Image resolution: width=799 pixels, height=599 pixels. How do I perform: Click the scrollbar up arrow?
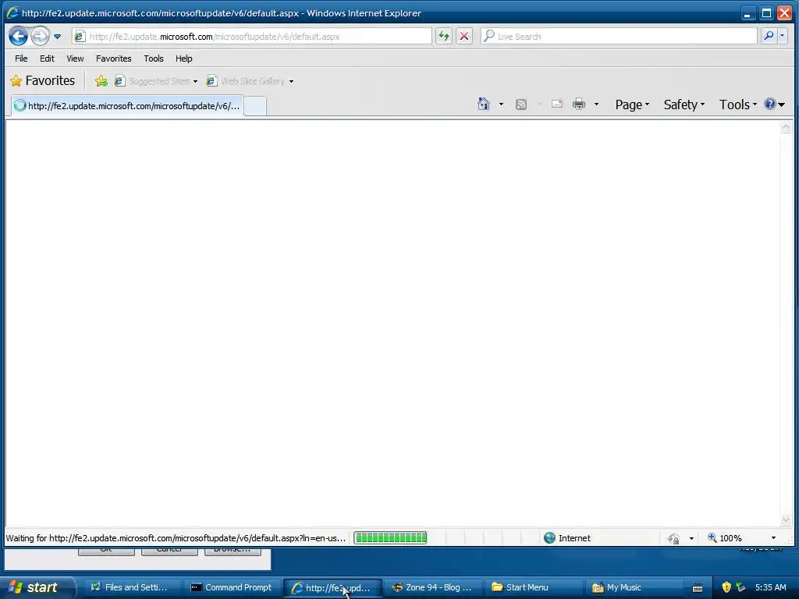click(785, 127)
